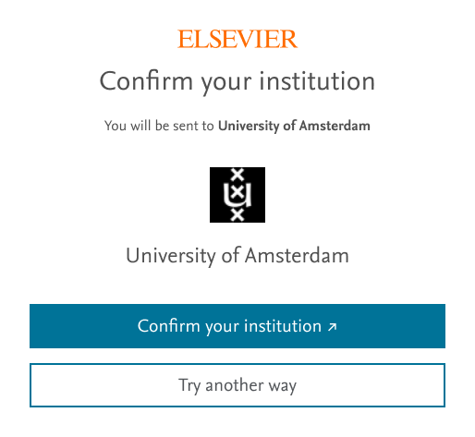Select the black UvA emblem image

(237, 195)
